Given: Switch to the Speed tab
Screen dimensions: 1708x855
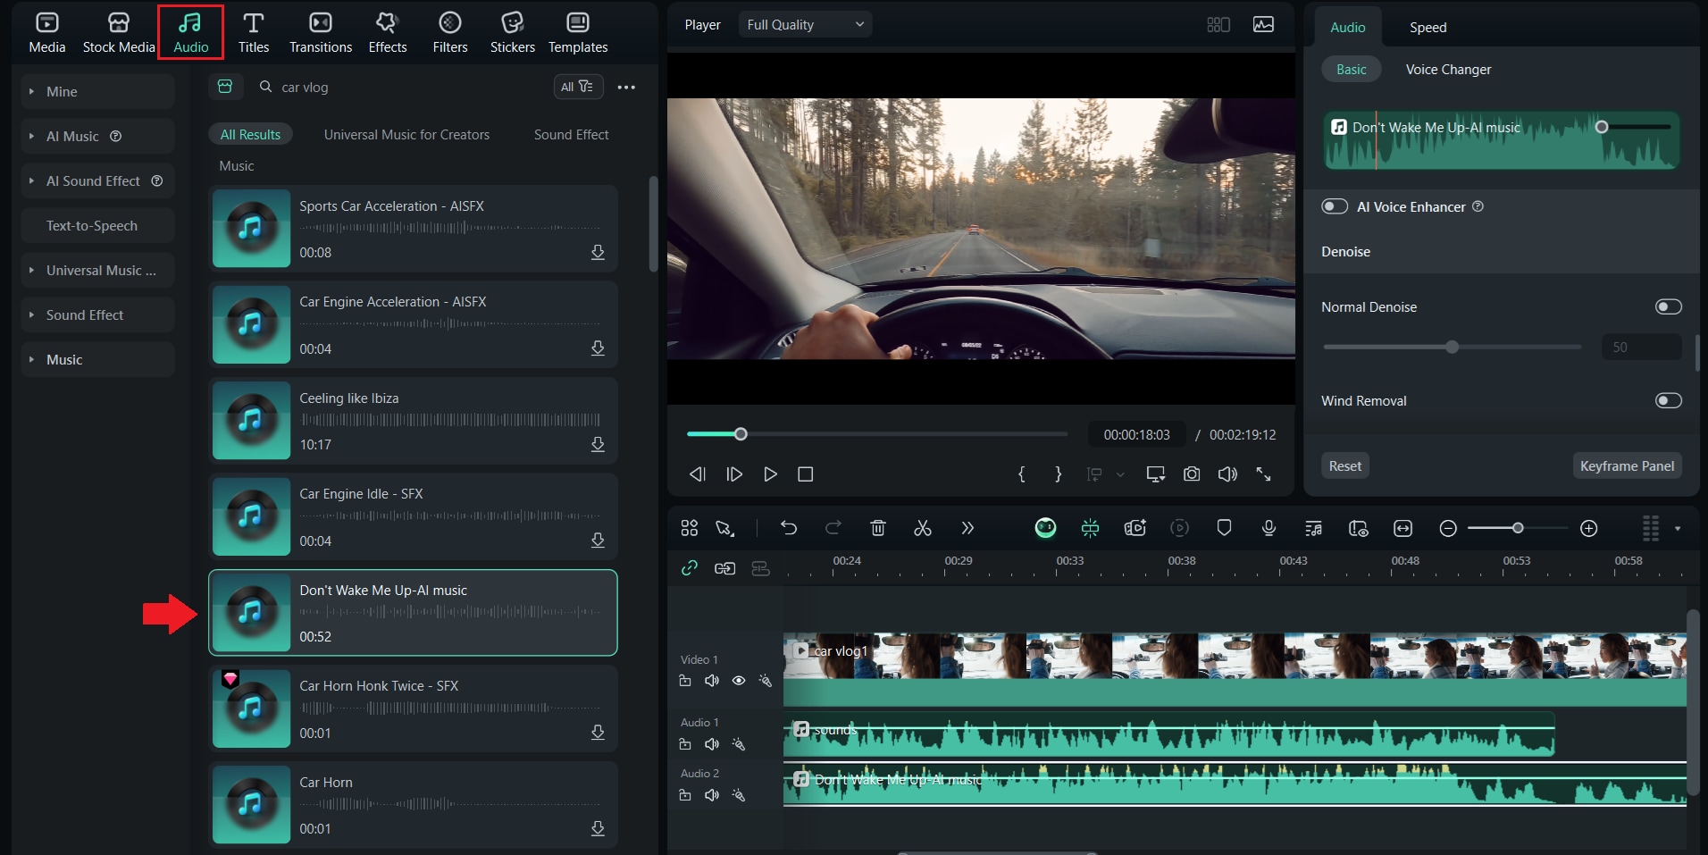Looking at the screenshot, I should pyautogui.click(x=1428, y=28).
